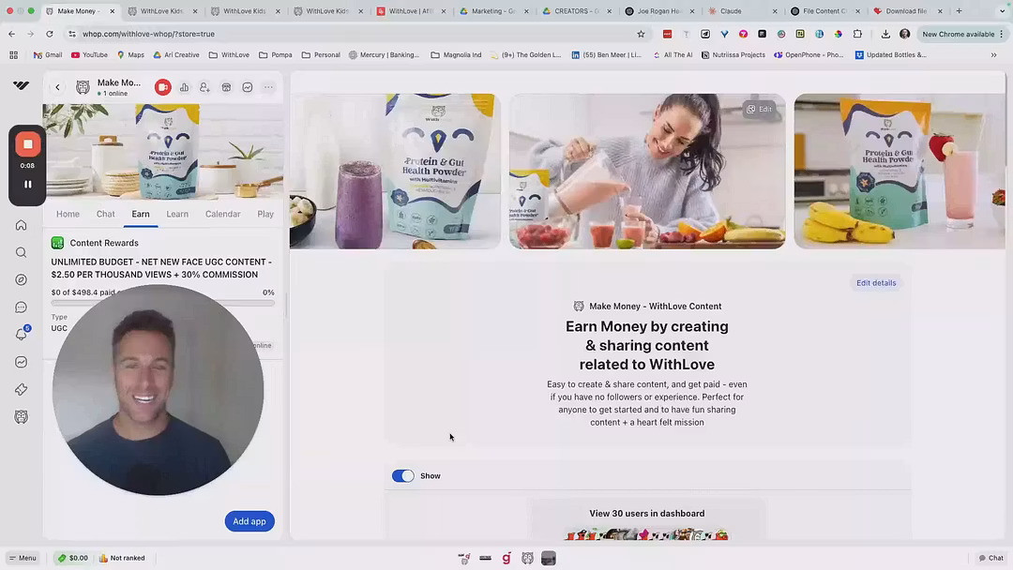1013x570 pixels.
Task: Open the compass discover icon
Action: 21,279
